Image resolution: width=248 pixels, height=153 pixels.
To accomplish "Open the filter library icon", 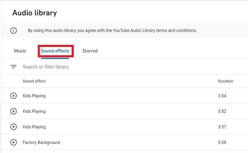I will pos(13,67).
